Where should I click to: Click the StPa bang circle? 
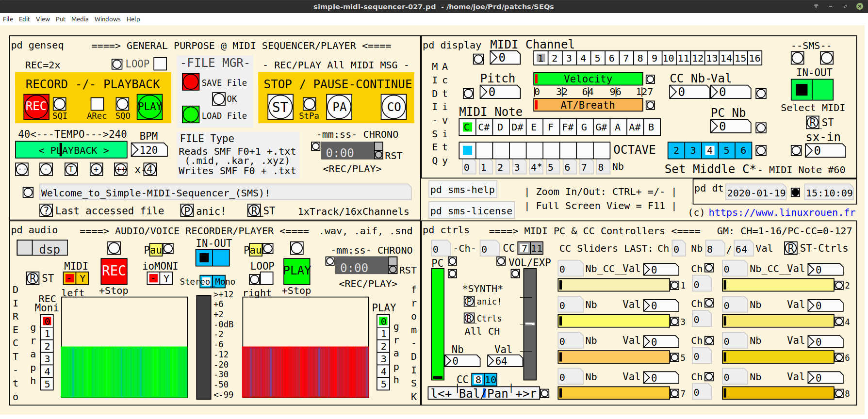(x=309, y=104)
